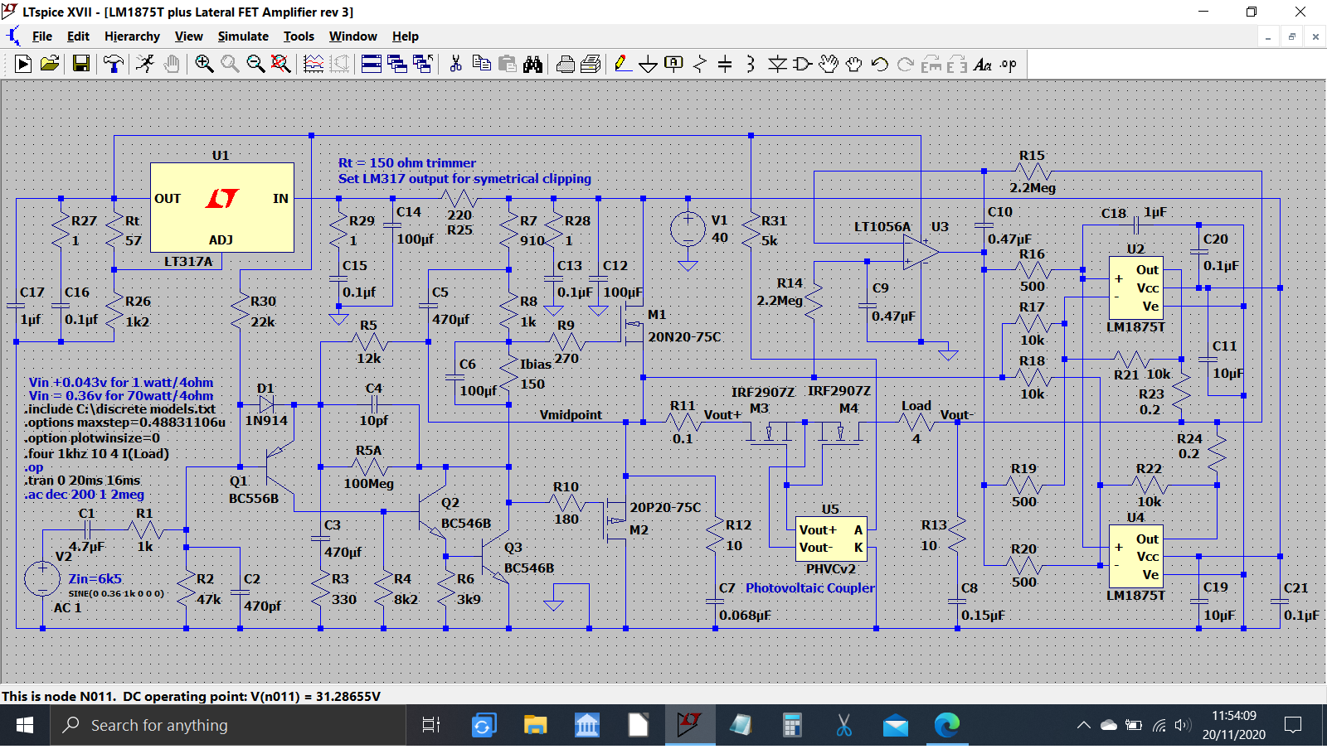
Task: Open the Component gate selector
Action: [x=803, y=64]
